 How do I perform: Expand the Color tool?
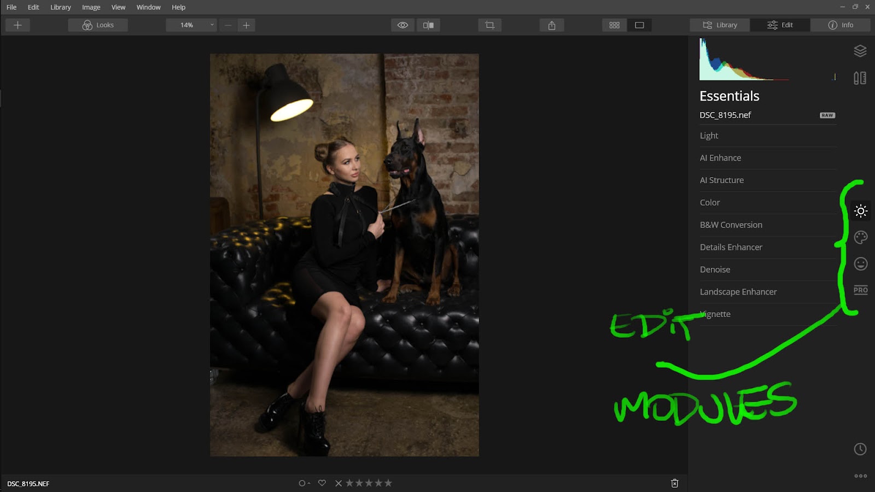coord(768,203)
